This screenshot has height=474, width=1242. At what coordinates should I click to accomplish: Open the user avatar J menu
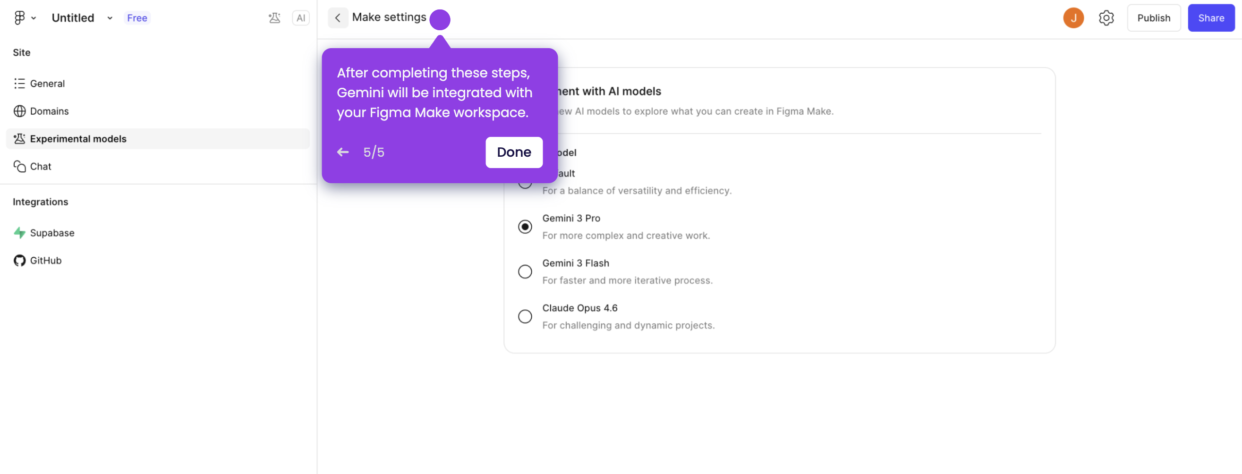click(1073, 18)
